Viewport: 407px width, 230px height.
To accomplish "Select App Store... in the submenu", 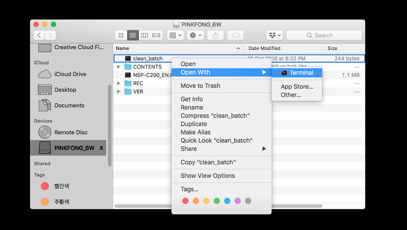I will click(x=297, y=87).
